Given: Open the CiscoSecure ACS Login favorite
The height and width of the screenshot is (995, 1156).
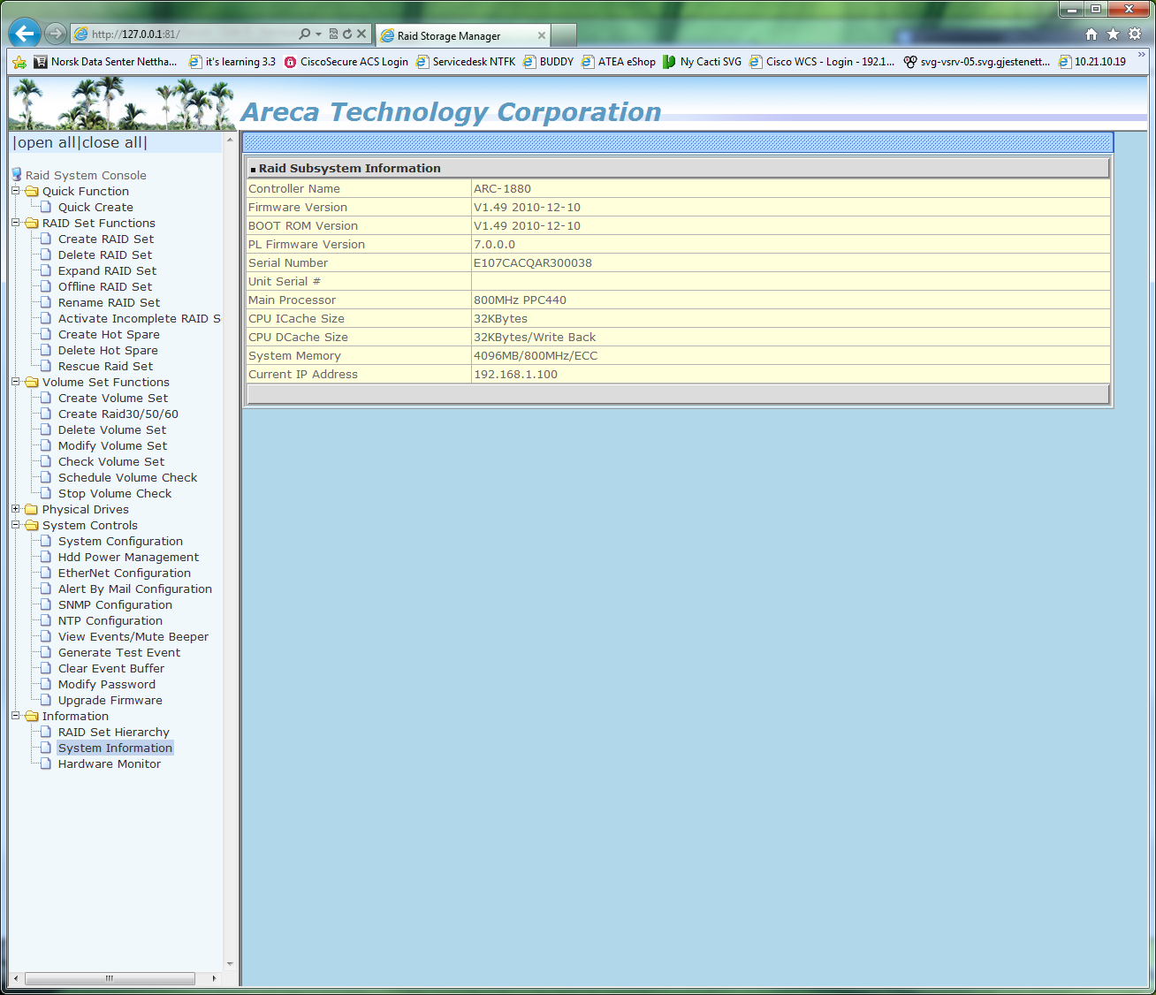Looking at the screenshot, I should pyautogui.click(x=346, y=62).
